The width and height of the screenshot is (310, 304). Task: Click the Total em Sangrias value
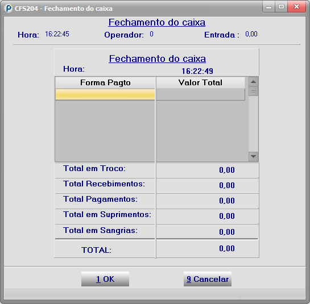tap(227, 232)
